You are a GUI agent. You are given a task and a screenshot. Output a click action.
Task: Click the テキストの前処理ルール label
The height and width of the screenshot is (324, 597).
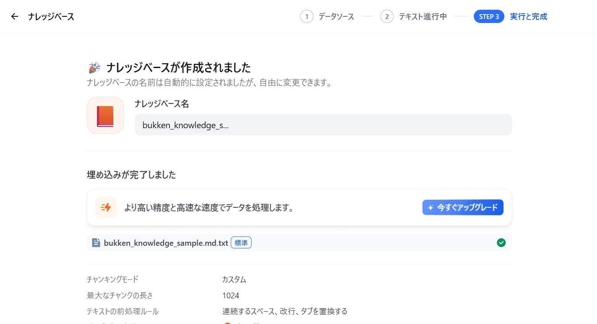tap(123, 311)
